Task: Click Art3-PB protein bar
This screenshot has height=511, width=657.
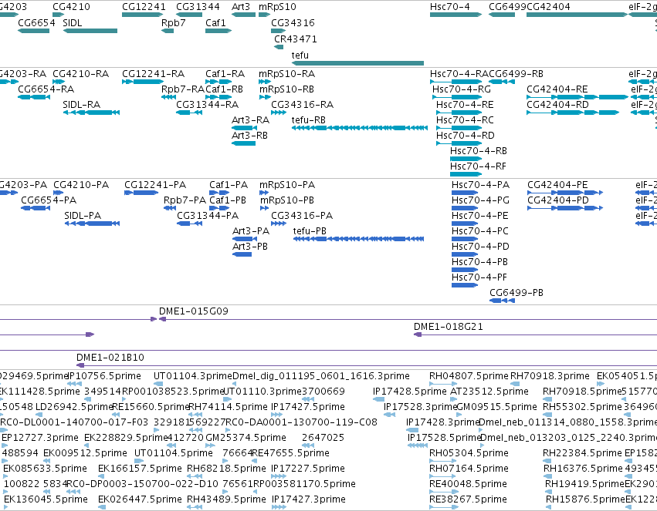Action: [242, 254]
